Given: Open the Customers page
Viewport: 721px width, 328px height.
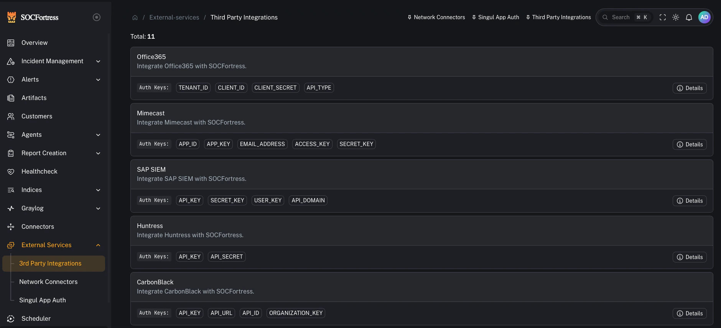Looking at the screenshot, I should [x=54, y=116].
